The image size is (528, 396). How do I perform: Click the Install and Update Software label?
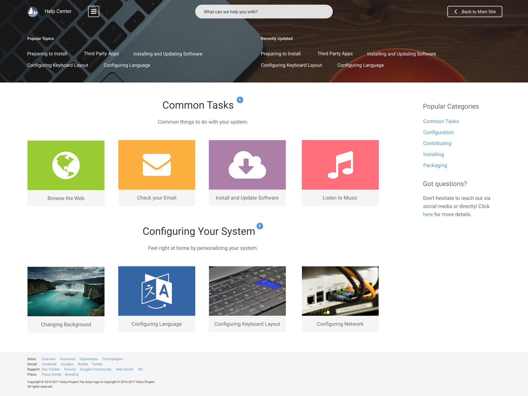point(247,198)
